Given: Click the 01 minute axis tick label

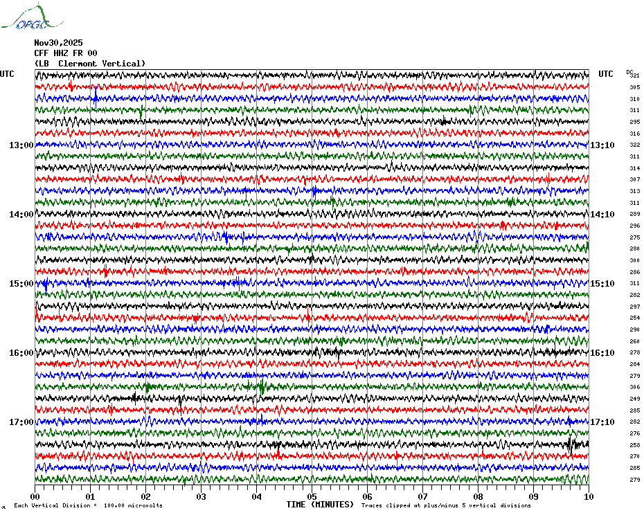Looking at the screenshot, I should pyautogui.click(x=90, y=496).
